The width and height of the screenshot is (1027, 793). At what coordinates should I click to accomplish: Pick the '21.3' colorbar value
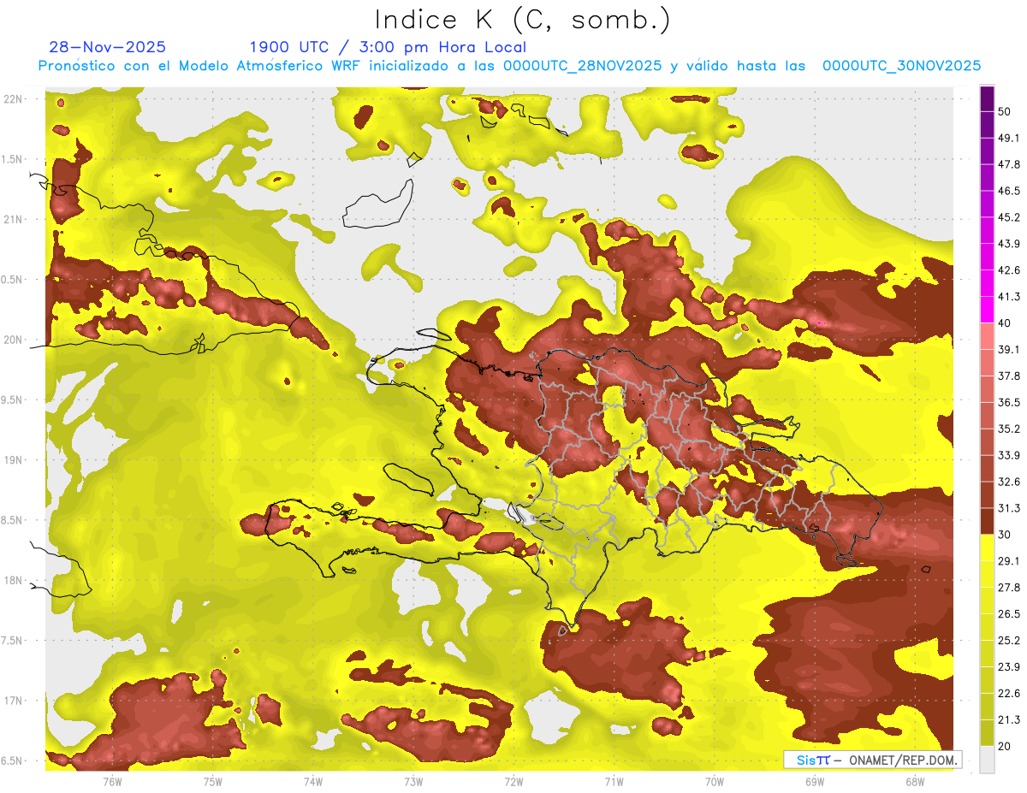[1009, 719]
